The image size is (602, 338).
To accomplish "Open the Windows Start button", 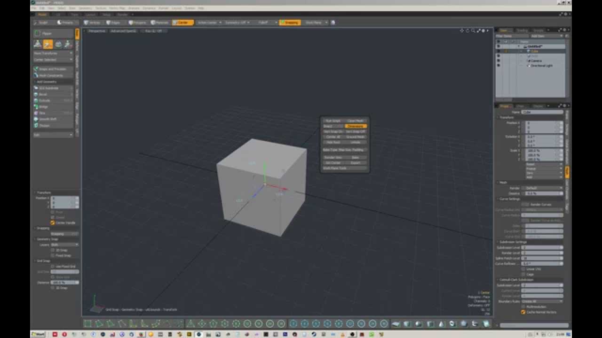I will [39, 334].
